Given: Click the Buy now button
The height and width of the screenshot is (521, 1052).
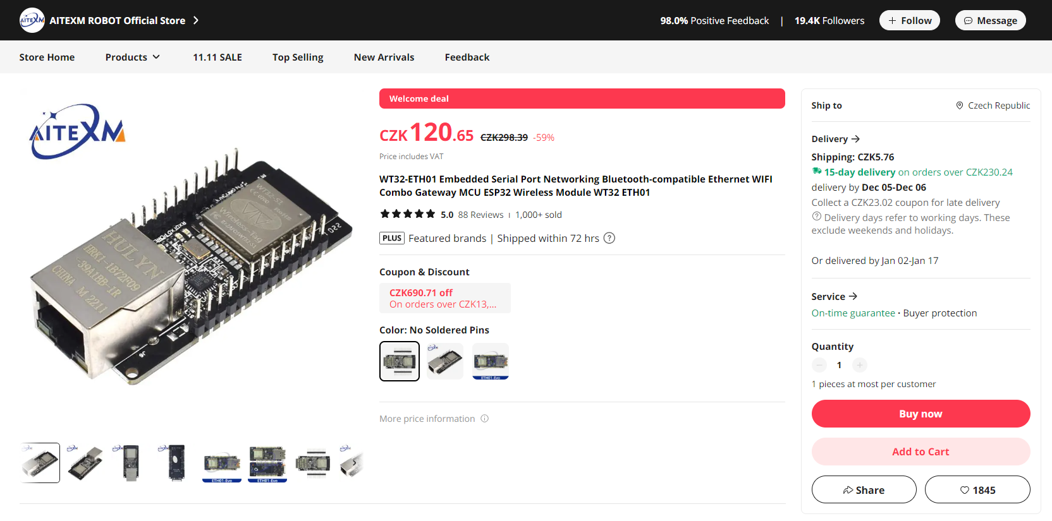Looking at the screenshot, I should click(920, 414).
